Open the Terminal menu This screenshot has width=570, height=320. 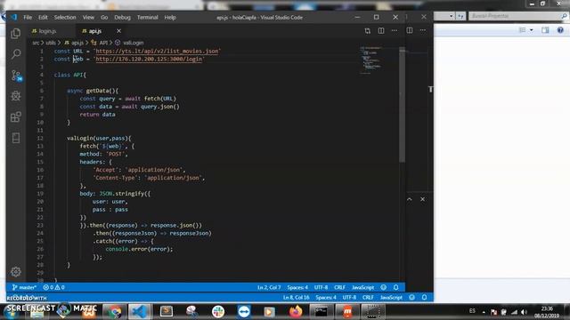pyautogui.click(x=148, y=18)
